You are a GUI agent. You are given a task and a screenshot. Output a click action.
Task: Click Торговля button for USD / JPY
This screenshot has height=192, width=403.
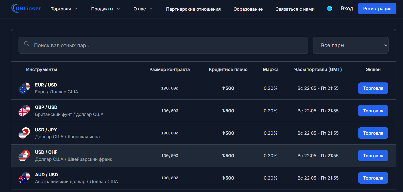[x=373, y=133]
